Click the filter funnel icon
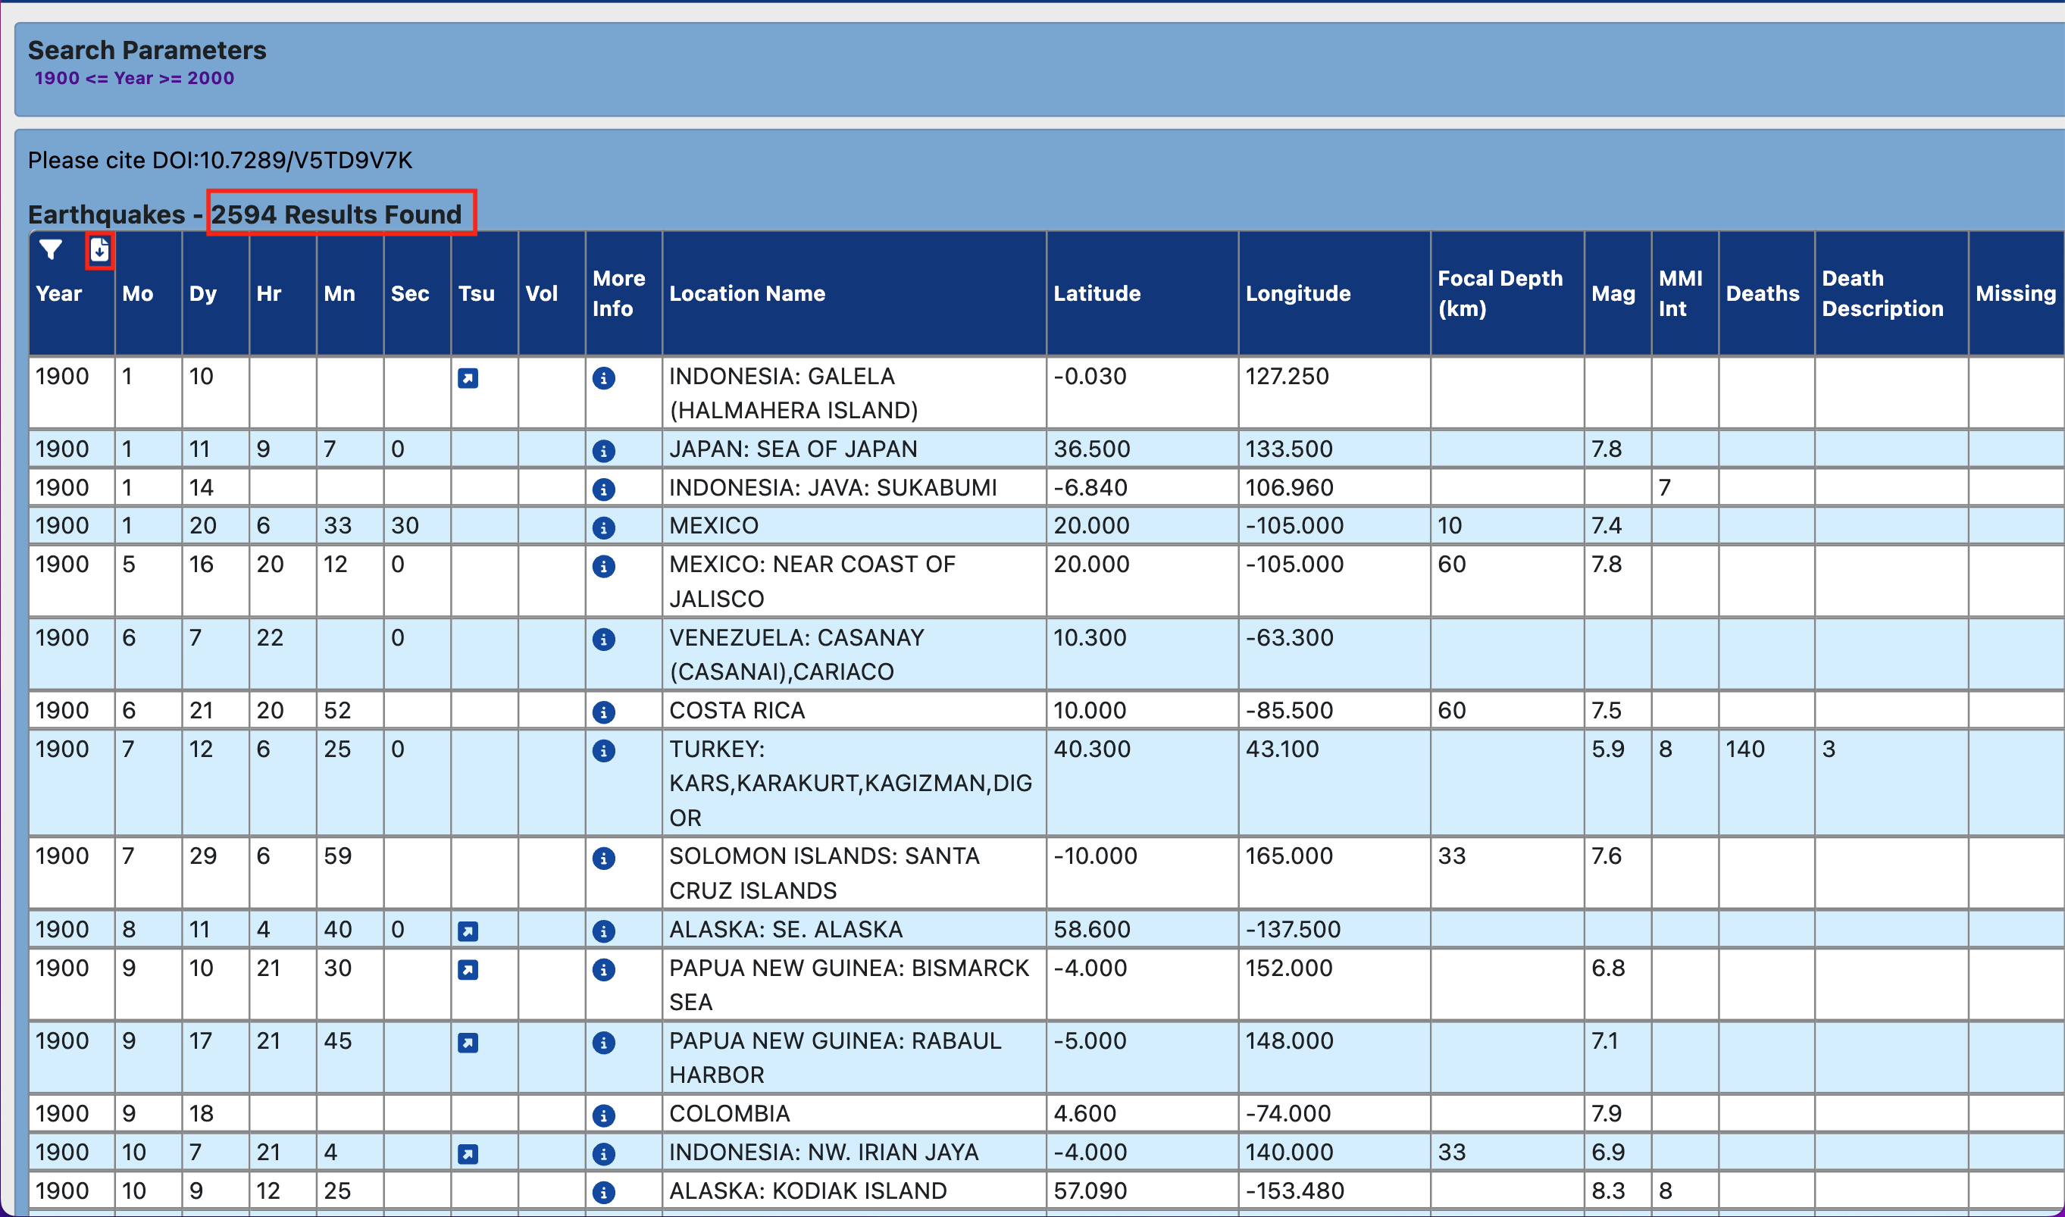Image resolution: width=2065 pixels, height=1217 pixels. point(51,250)
